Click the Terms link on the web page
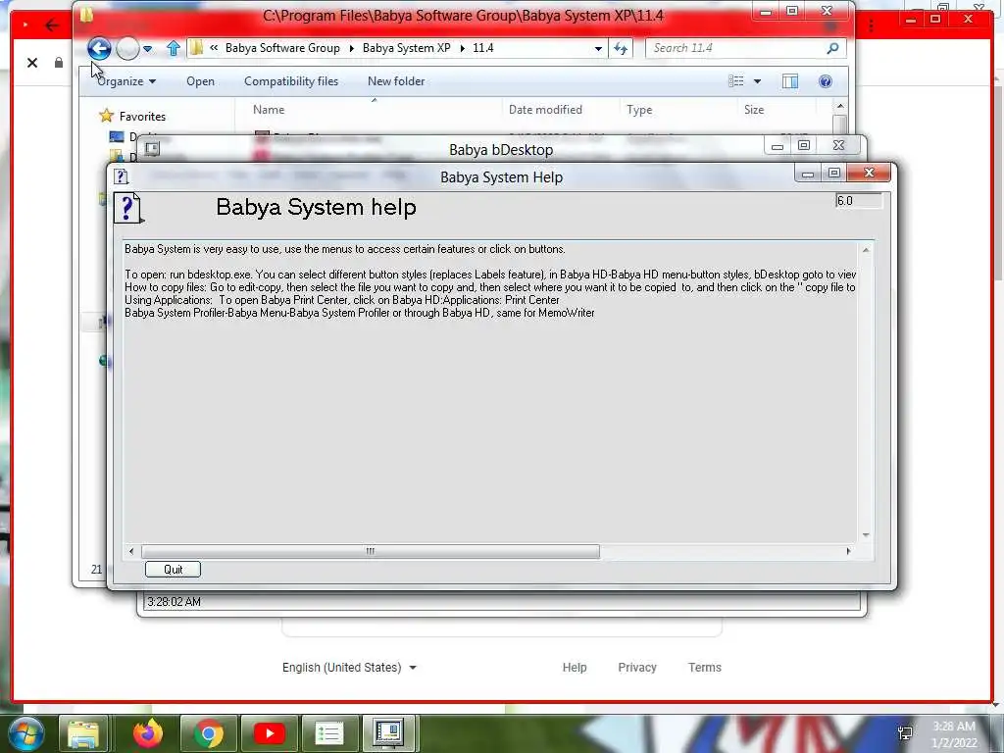 coord(704,667)
